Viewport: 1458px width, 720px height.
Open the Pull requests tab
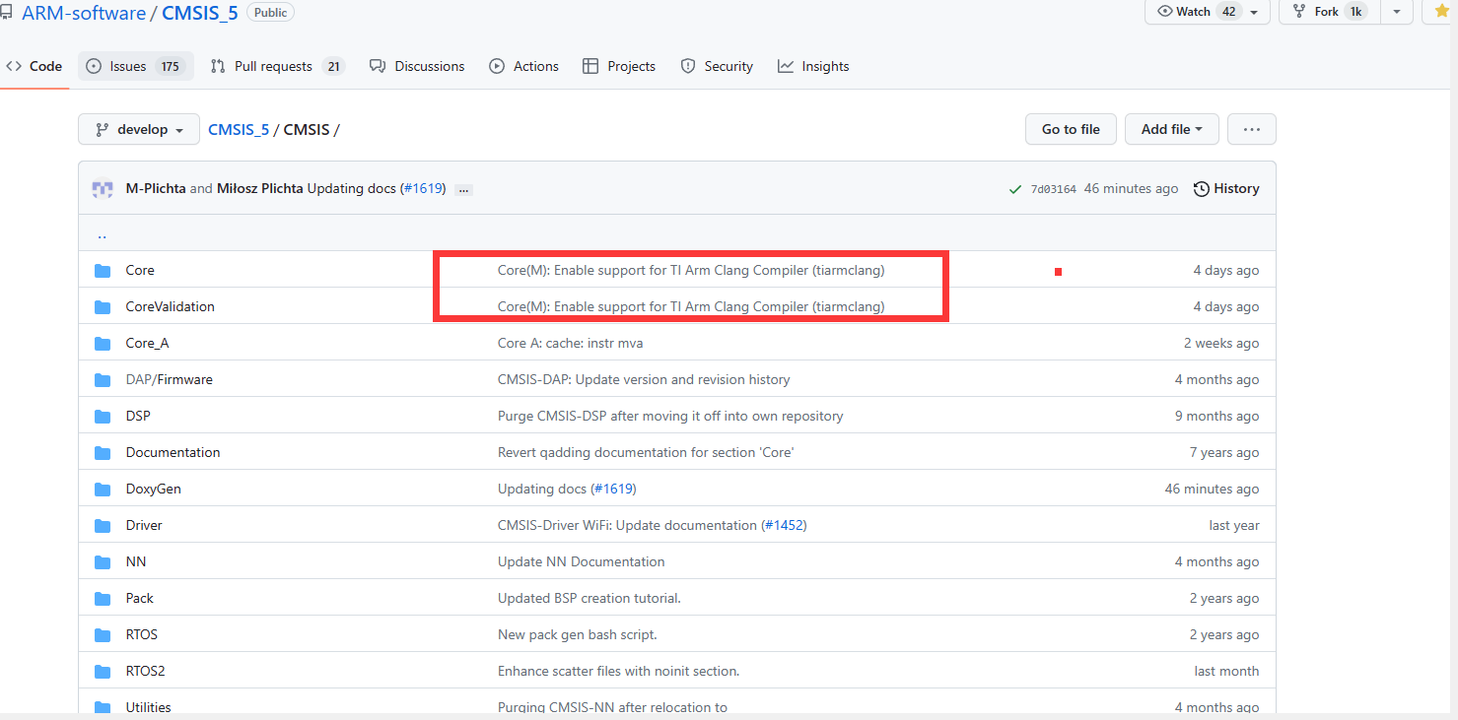click(277, 67)
